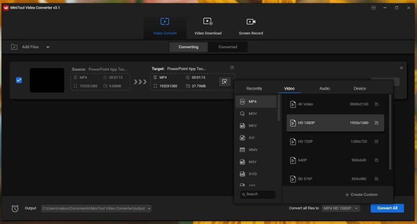Click the format Search field
Viewport: 417px width, 224px height.
[x=258, y=194]
